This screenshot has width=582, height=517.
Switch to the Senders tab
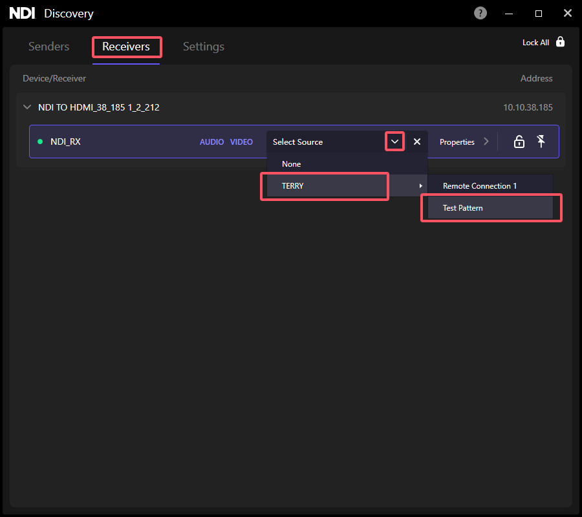[48, 47]
